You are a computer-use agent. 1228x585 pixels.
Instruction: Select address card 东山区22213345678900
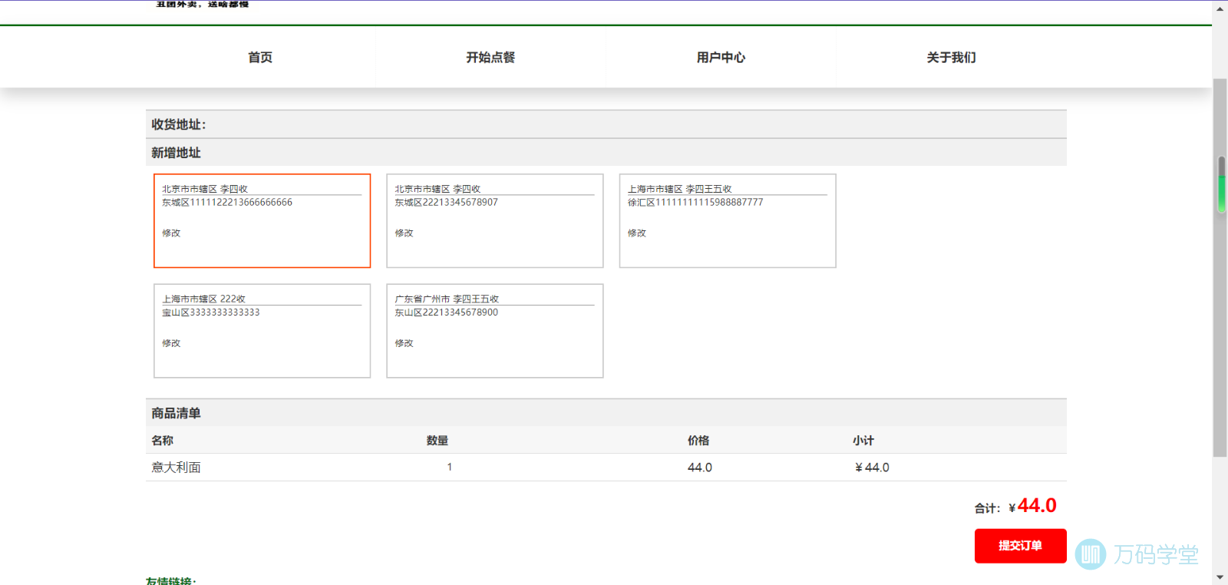495,331
